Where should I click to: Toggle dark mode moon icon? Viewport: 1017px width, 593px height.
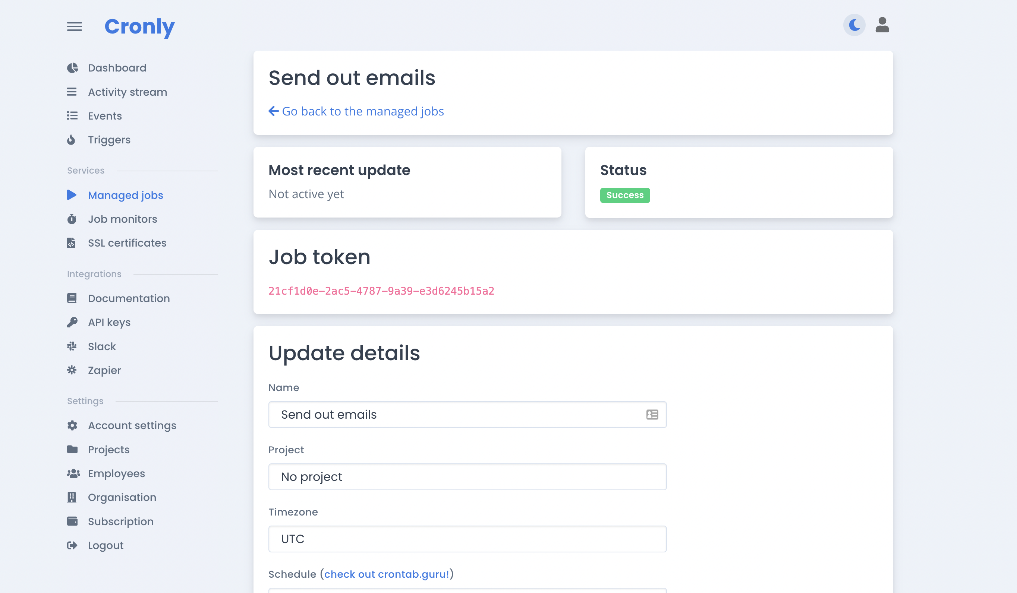(854, 25)
